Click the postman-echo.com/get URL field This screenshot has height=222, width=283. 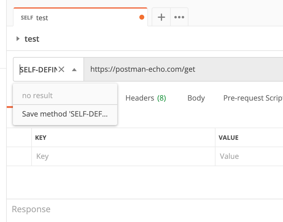(x=183, y=69)
